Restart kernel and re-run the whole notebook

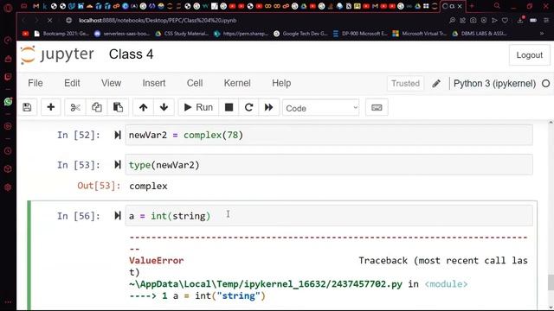(x=269, y=107)
